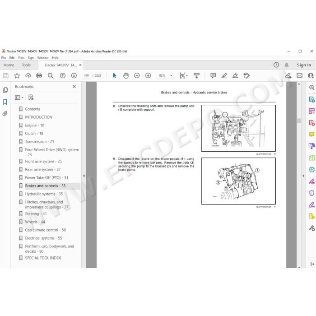Open zoom level dropdown arrow
Screen dimensions: 316x316
coord(171,75)
